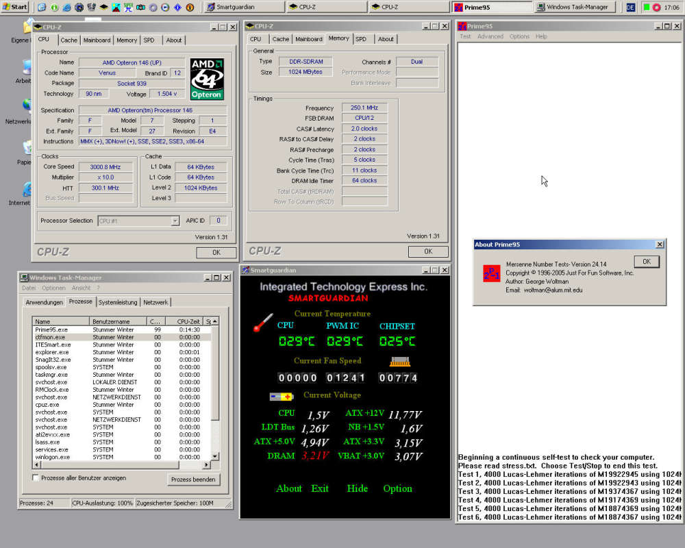The image size is (685, 548).
Task: Click the AMD64 Opteron logo in CPU-Z
Action: (x=207, y=79)
